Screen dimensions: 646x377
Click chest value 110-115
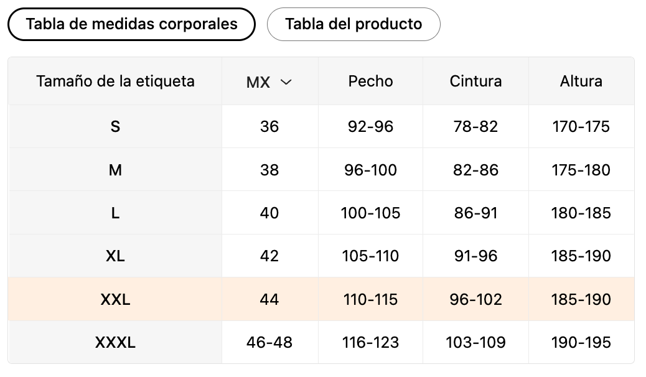click(370, 299)
